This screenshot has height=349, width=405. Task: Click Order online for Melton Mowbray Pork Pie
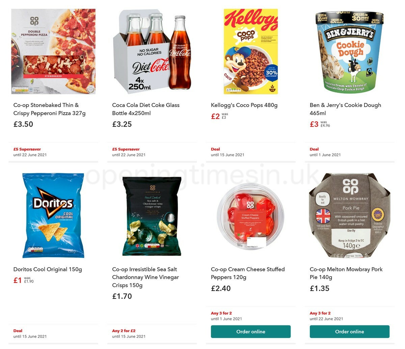point(350,331)
